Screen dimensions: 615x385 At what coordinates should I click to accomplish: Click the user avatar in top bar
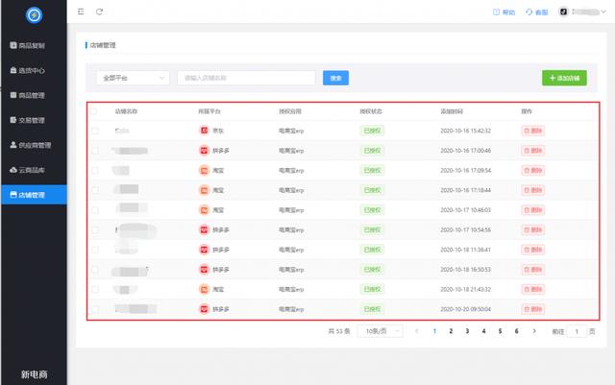pyautogui.click(x=563, y=12)
